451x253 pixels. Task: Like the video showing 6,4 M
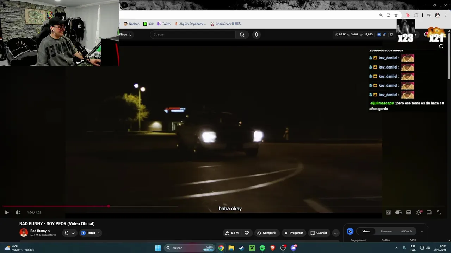pyautogui.click(x=231, y=233)
